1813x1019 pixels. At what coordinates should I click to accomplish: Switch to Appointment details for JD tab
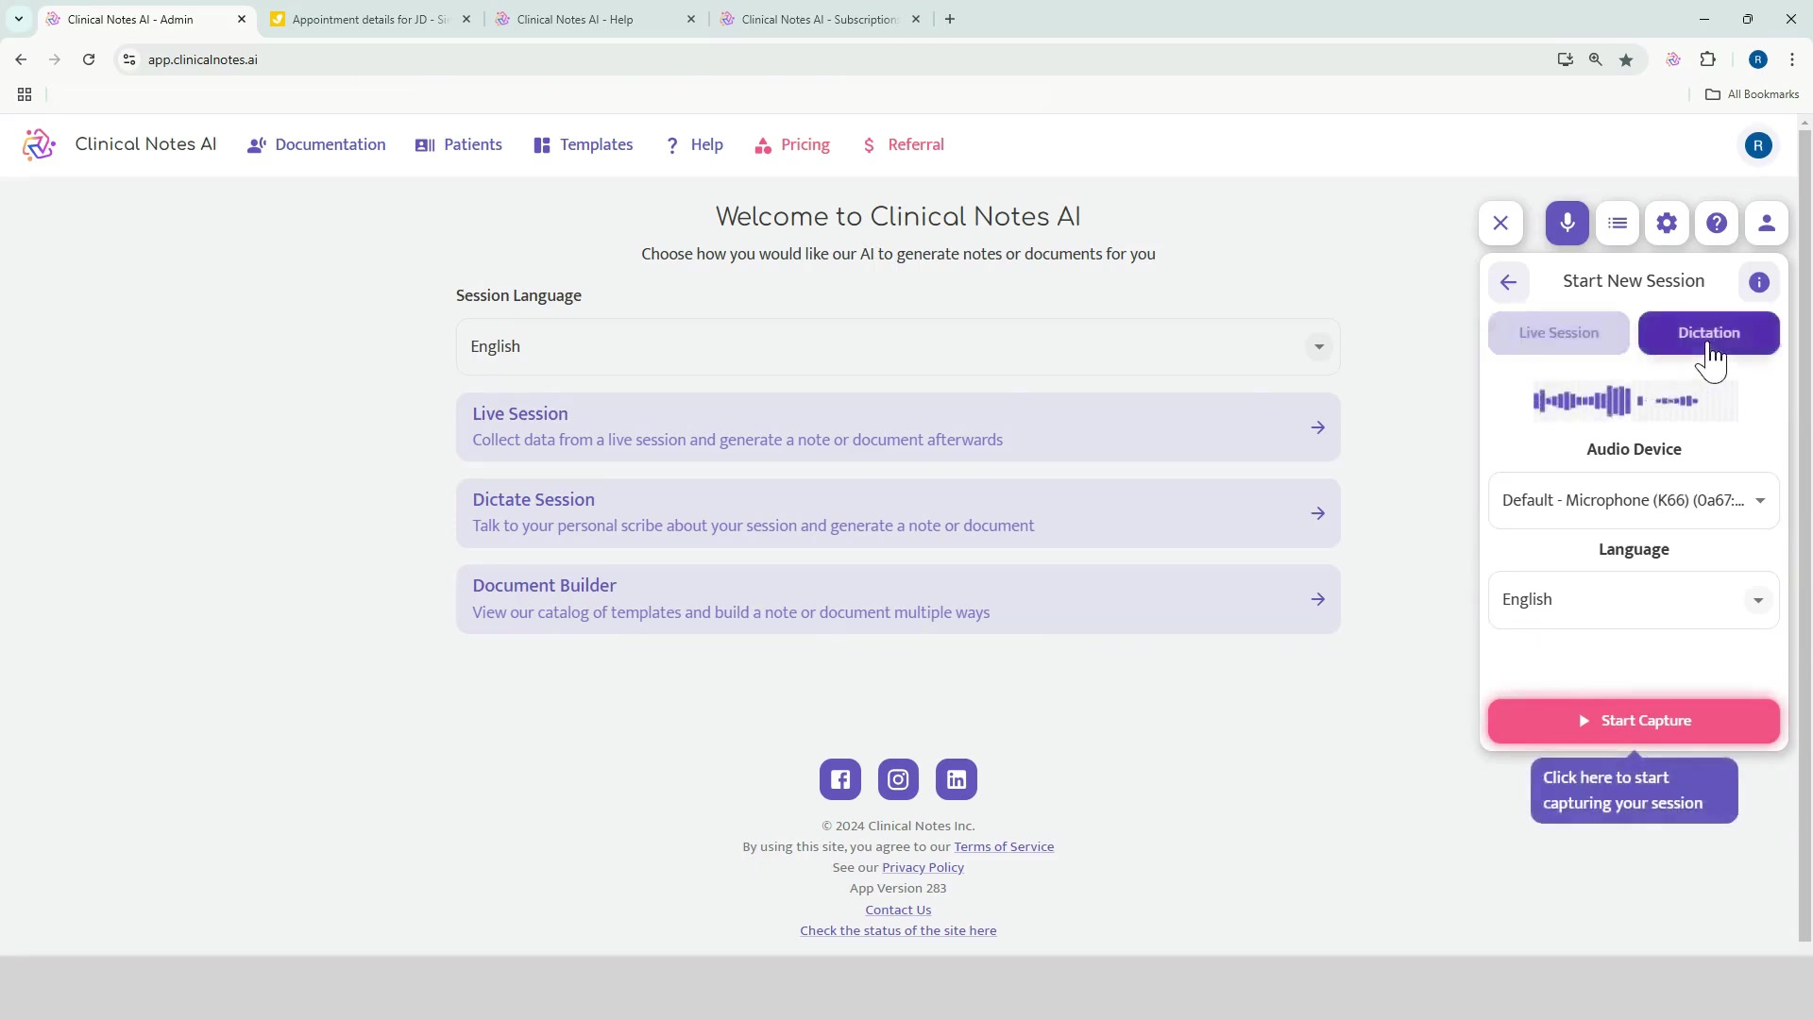[x=371, y=19]
